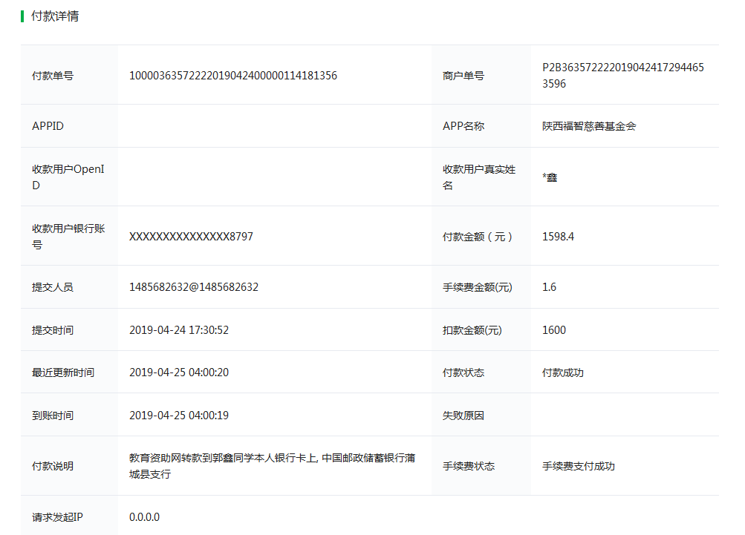
Task: Click the APPID label
Action: (48, 126)
